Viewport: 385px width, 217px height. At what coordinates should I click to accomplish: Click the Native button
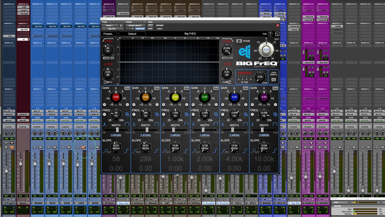[x=160, y=29]
